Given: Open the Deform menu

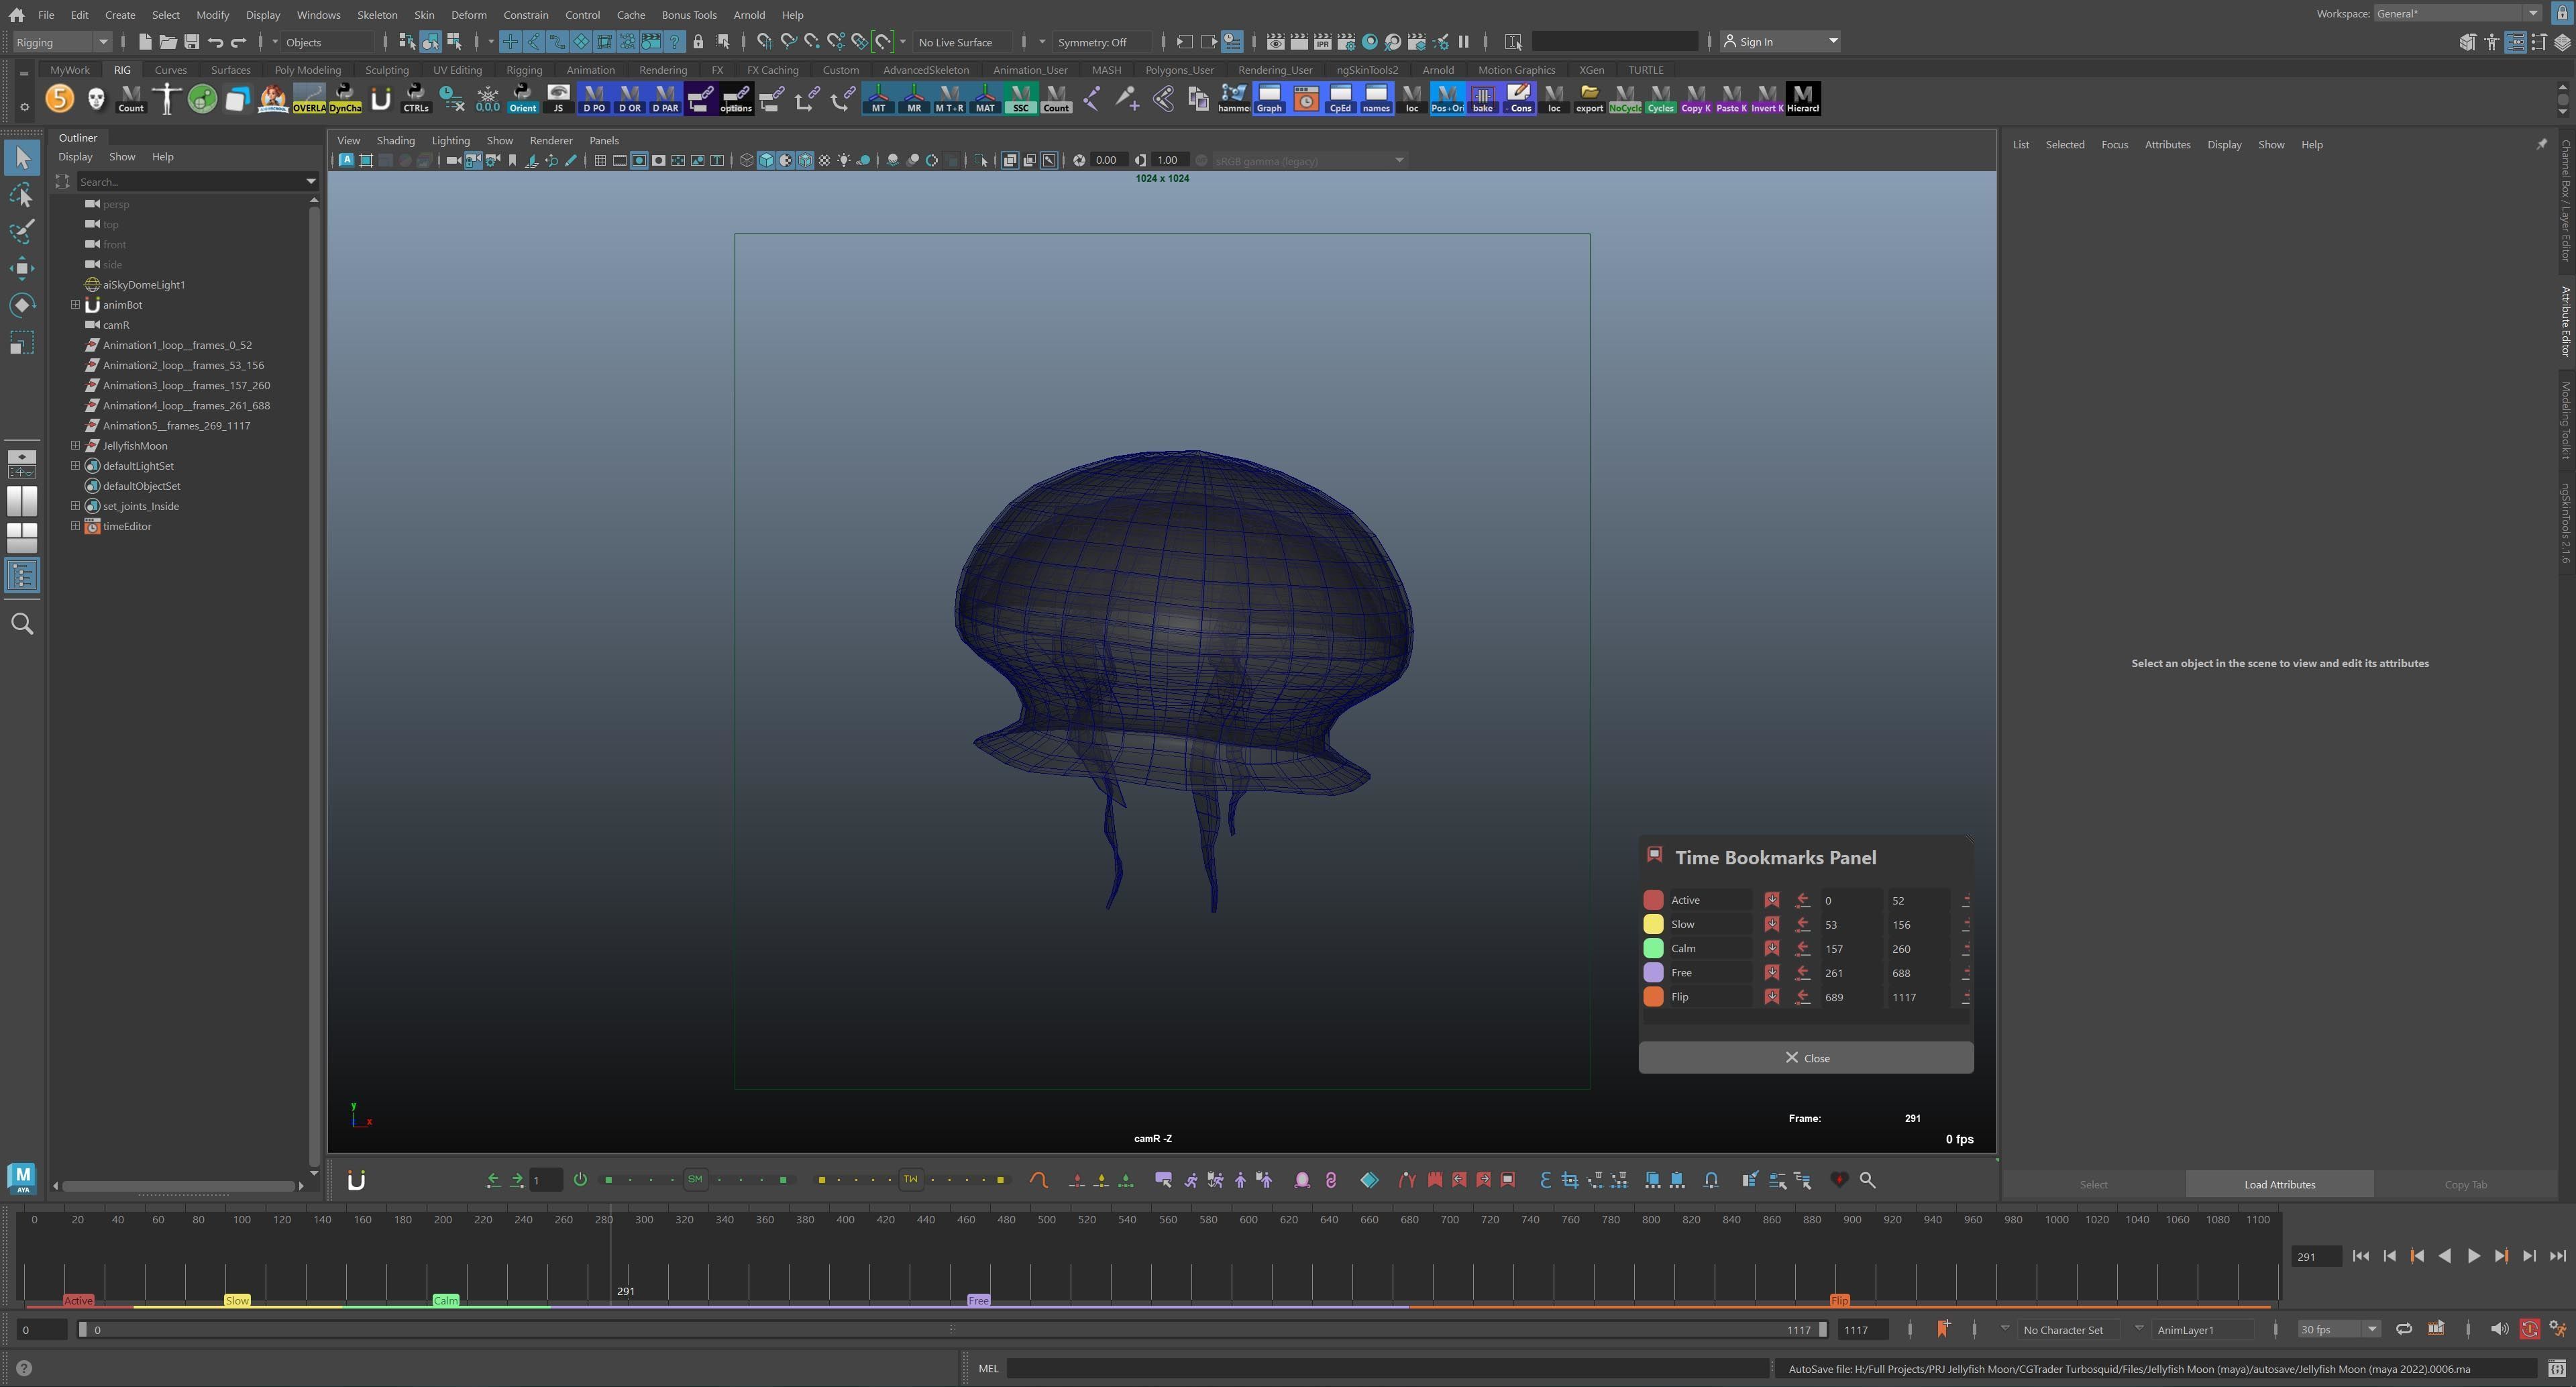Looking at the screenshot, I should (468, 15).
